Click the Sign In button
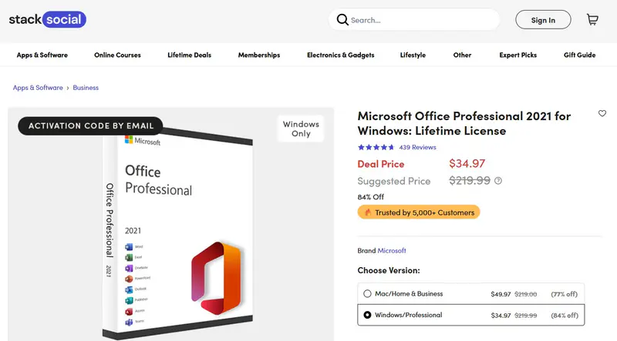 click(x=543, y=20)
